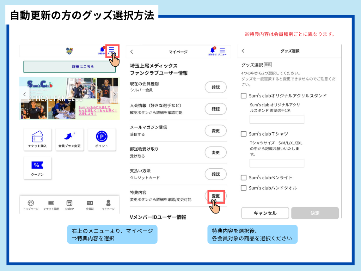Click red ※特典内容 note text

290,34
